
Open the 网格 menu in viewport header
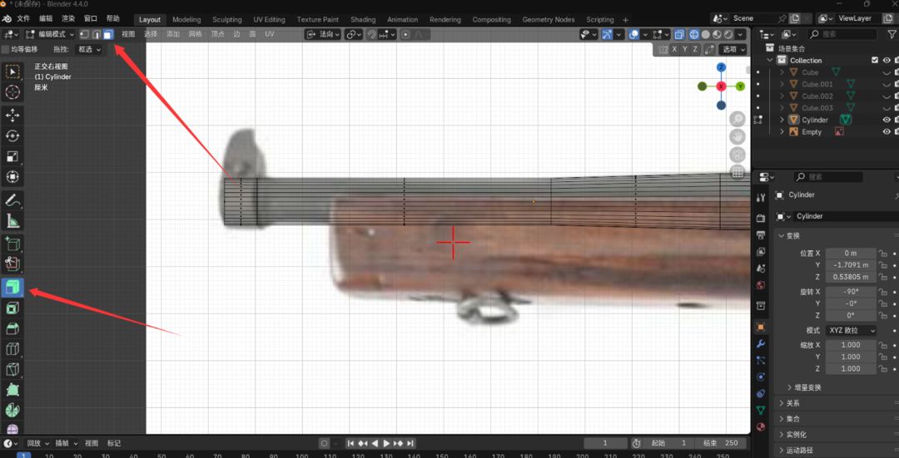click(x=196, y=34)
